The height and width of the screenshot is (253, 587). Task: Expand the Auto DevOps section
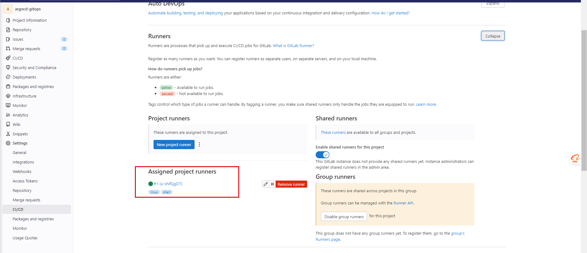tap(492, 4)
